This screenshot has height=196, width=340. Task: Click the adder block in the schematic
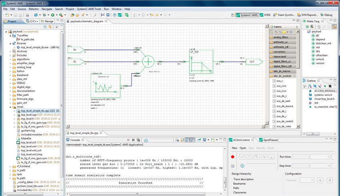(x=148, y=61)
